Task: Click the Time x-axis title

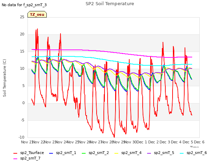Action: [x=195, y=147]
